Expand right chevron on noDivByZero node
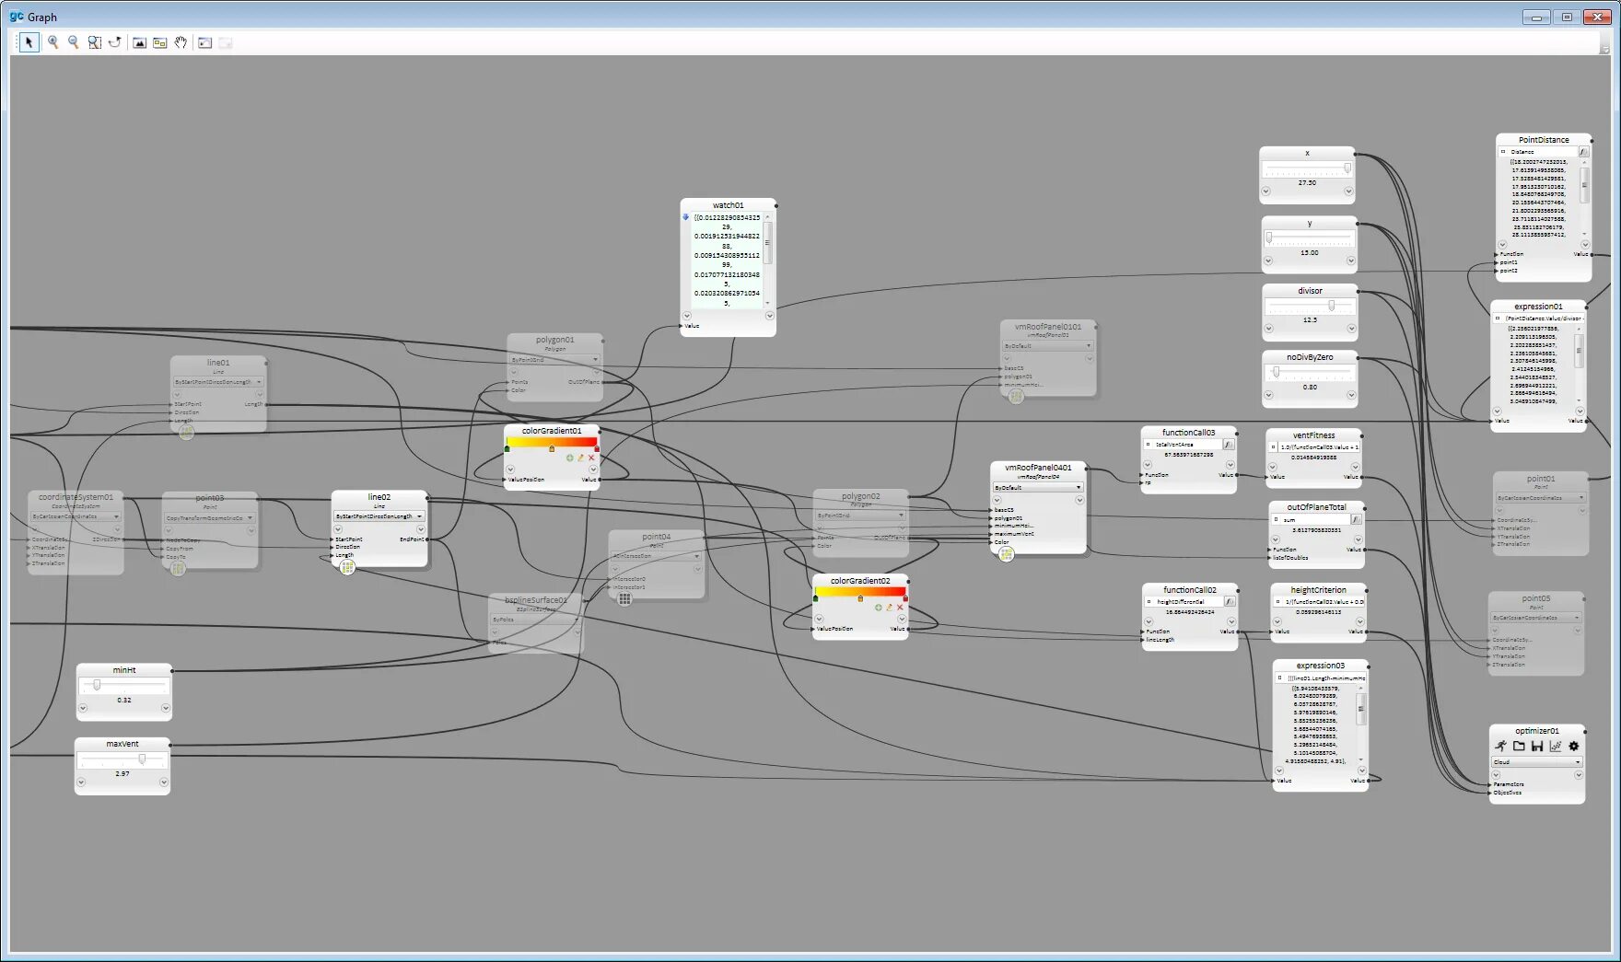Viewport: 1621px width, 962px height. point(1350,395)
